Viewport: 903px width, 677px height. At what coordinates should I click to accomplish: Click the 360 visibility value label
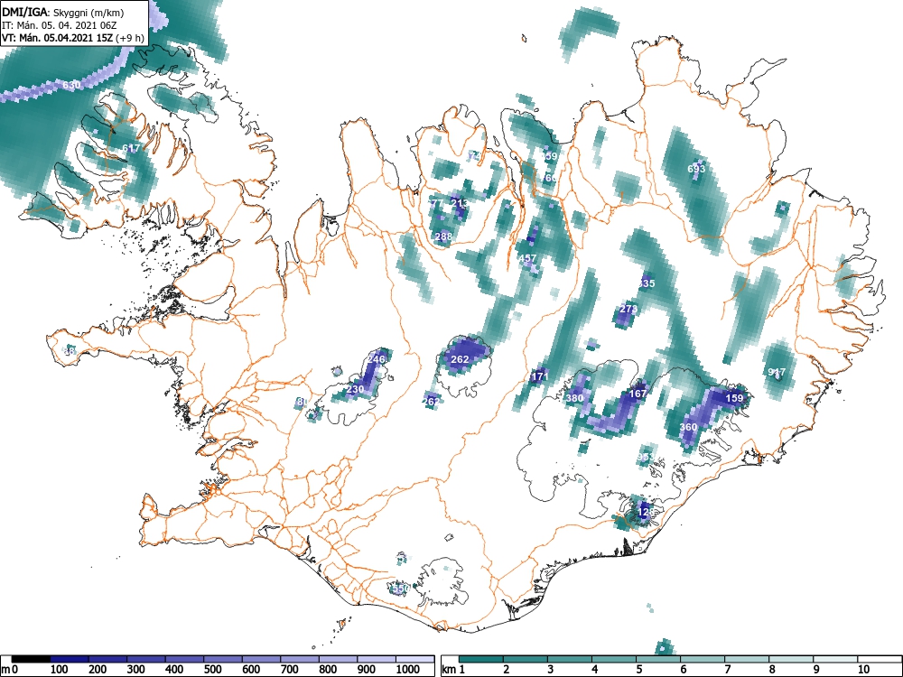coord(688,427)
